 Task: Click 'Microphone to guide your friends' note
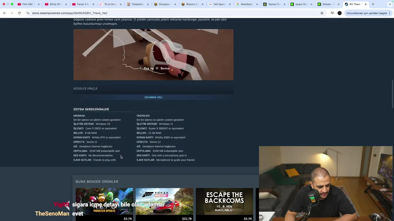coord(175,160)
